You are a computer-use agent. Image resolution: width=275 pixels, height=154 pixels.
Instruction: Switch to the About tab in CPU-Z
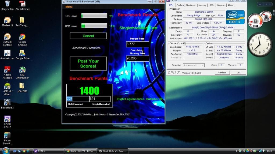pyautogui.click(x=231, y=5)
